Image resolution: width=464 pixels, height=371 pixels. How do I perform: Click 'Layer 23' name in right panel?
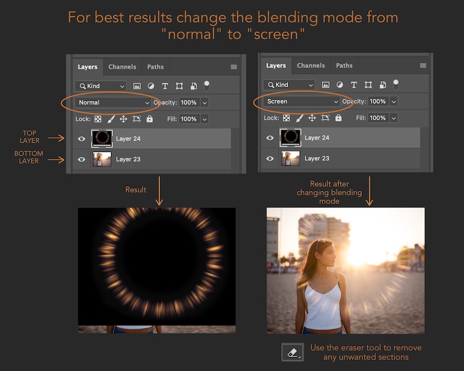317,158
